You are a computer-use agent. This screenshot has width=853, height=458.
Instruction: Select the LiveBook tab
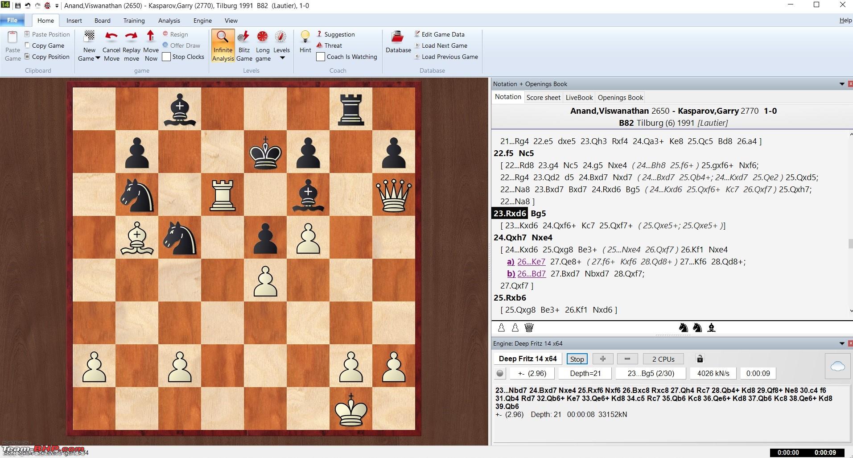pyautogui.click(x=579, y=97)
